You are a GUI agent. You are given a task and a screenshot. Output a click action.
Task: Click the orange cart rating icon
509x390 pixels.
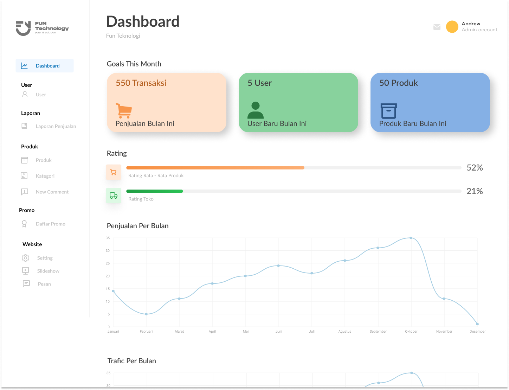(113, 172)
